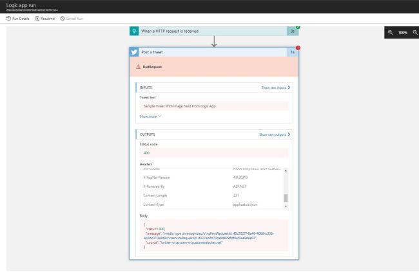Click the Twitter bird icon
Screen dimensions: 419x272
[x=134, y=52]
